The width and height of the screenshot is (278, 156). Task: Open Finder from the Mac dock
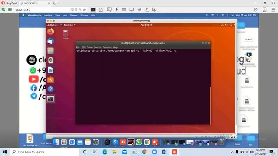coord(56,142)
